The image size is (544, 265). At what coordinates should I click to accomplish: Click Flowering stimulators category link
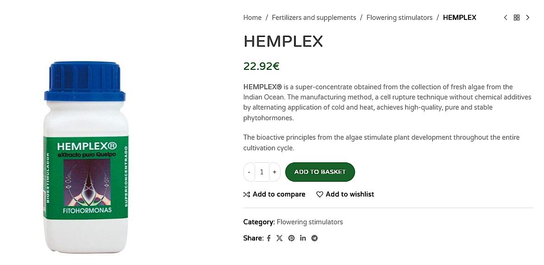[x=310, y=222]
